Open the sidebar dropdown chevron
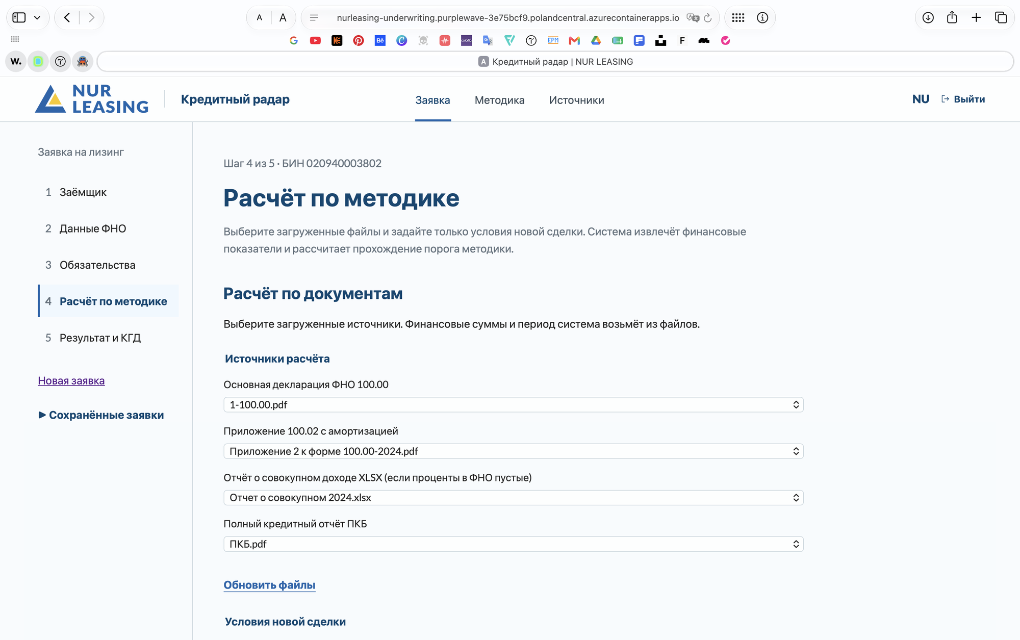This screenshot has width=1020, height=640. (37, 18)
